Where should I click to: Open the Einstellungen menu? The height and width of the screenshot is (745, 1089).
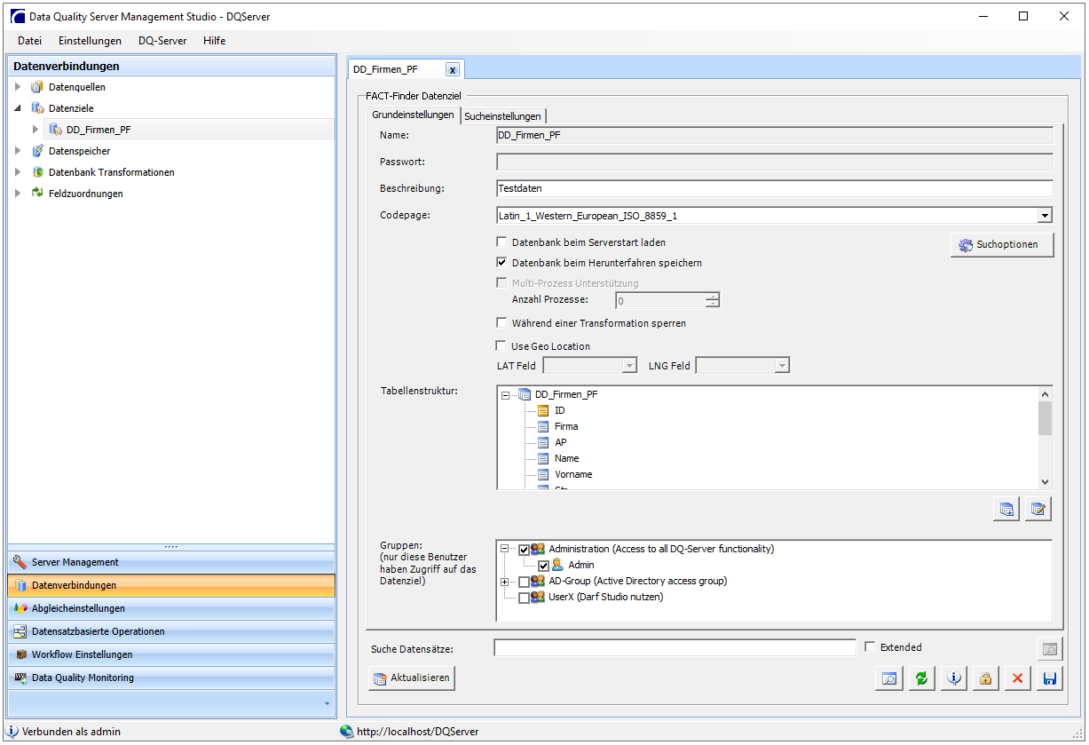point(90,41)
